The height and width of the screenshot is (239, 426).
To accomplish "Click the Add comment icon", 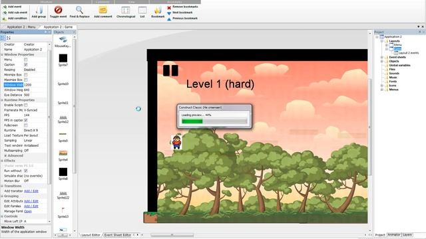I will [x=103, y=11].
